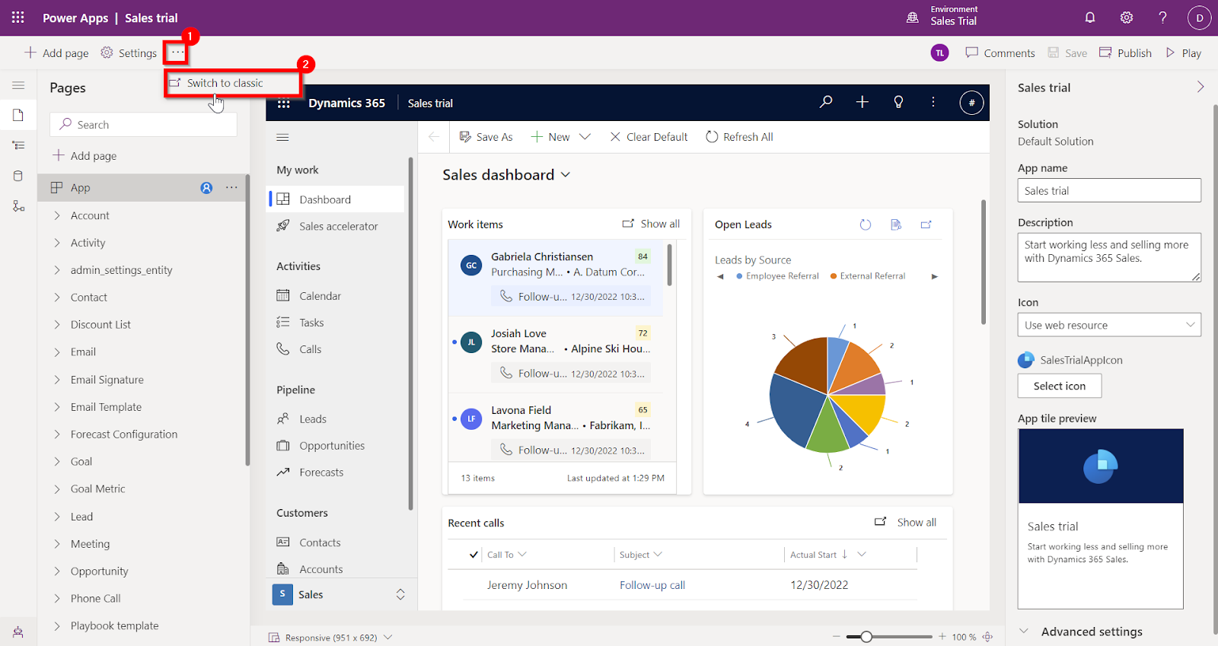Open the App page ellipsis options
This screenshot has width=1218, height=646.
click(x=231, y=187)
